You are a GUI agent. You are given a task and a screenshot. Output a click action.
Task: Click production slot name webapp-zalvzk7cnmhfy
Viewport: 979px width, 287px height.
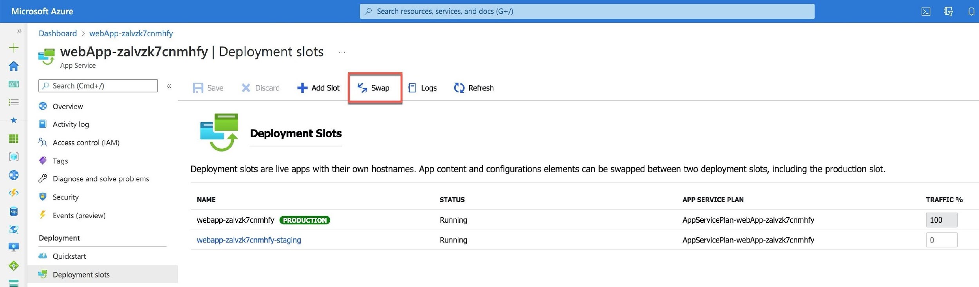click(235, 220)
